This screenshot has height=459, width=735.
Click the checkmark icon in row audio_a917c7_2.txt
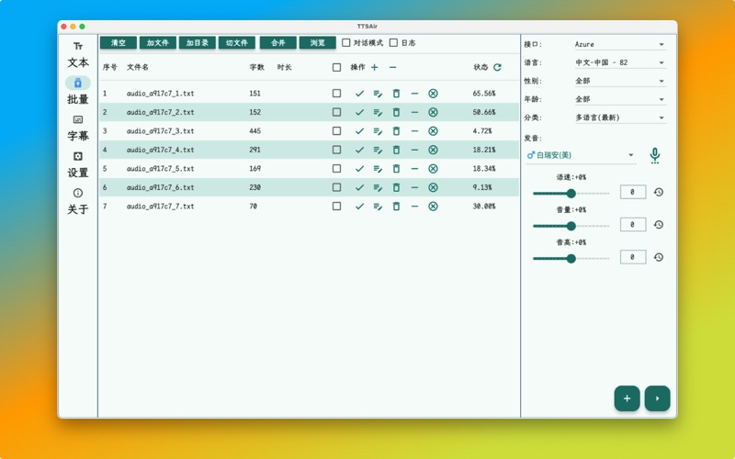click(359, 112)
